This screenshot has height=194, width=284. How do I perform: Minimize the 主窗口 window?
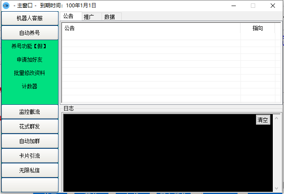point(234,6)
